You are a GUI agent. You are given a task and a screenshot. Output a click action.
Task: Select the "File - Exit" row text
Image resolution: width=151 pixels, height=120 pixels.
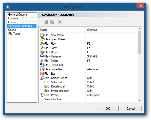(x=49, y=74)
